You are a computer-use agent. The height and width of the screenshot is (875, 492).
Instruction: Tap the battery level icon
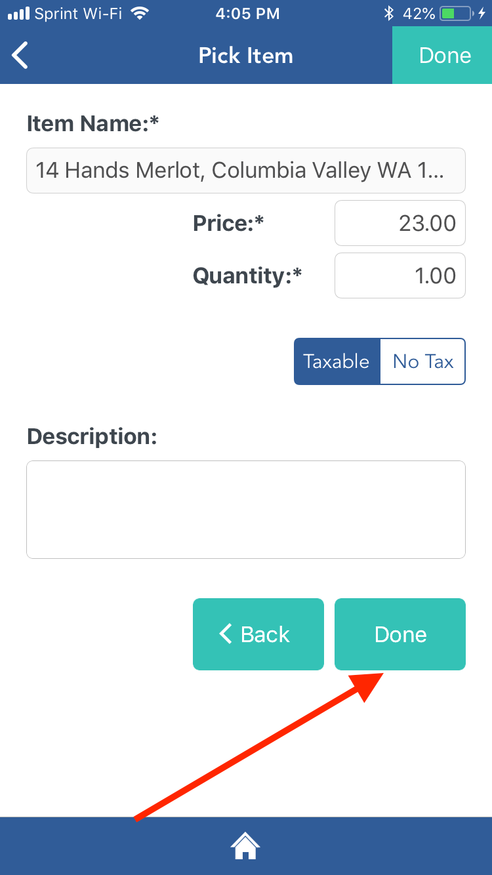(456, 14)
